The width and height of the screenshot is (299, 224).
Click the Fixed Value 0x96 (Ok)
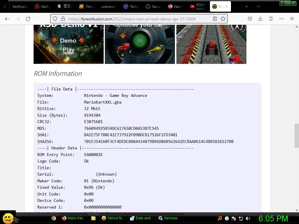tap(94, 188)
